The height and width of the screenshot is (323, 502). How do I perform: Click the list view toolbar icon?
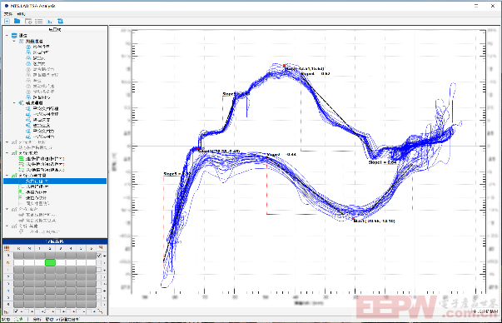pyautogui.click(x=39, y=21)
